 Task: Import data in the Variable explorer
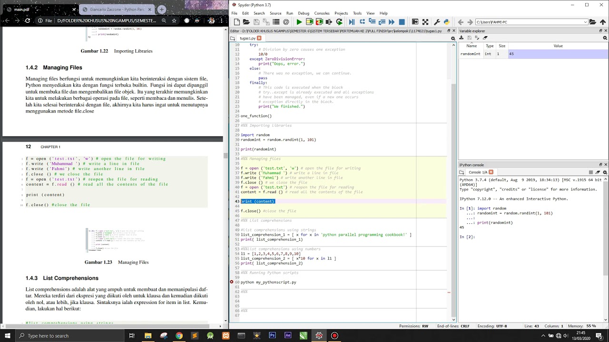coord(462,38)
